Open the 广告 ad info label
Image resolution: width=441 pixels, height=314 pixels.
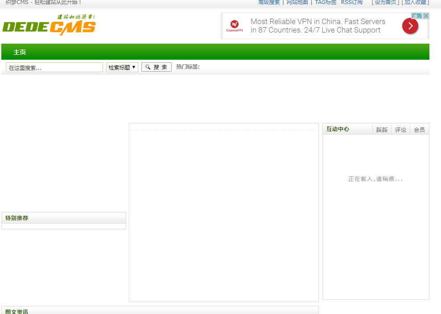point(417,16)
